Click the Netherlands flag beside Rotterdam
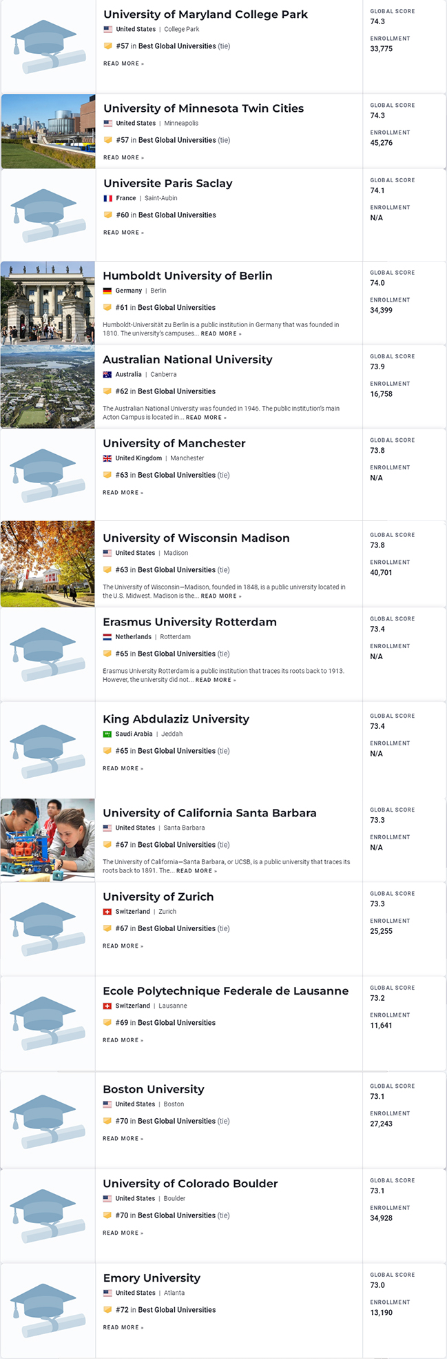This screenshot has width=447, height=1359. pos(107,637)
